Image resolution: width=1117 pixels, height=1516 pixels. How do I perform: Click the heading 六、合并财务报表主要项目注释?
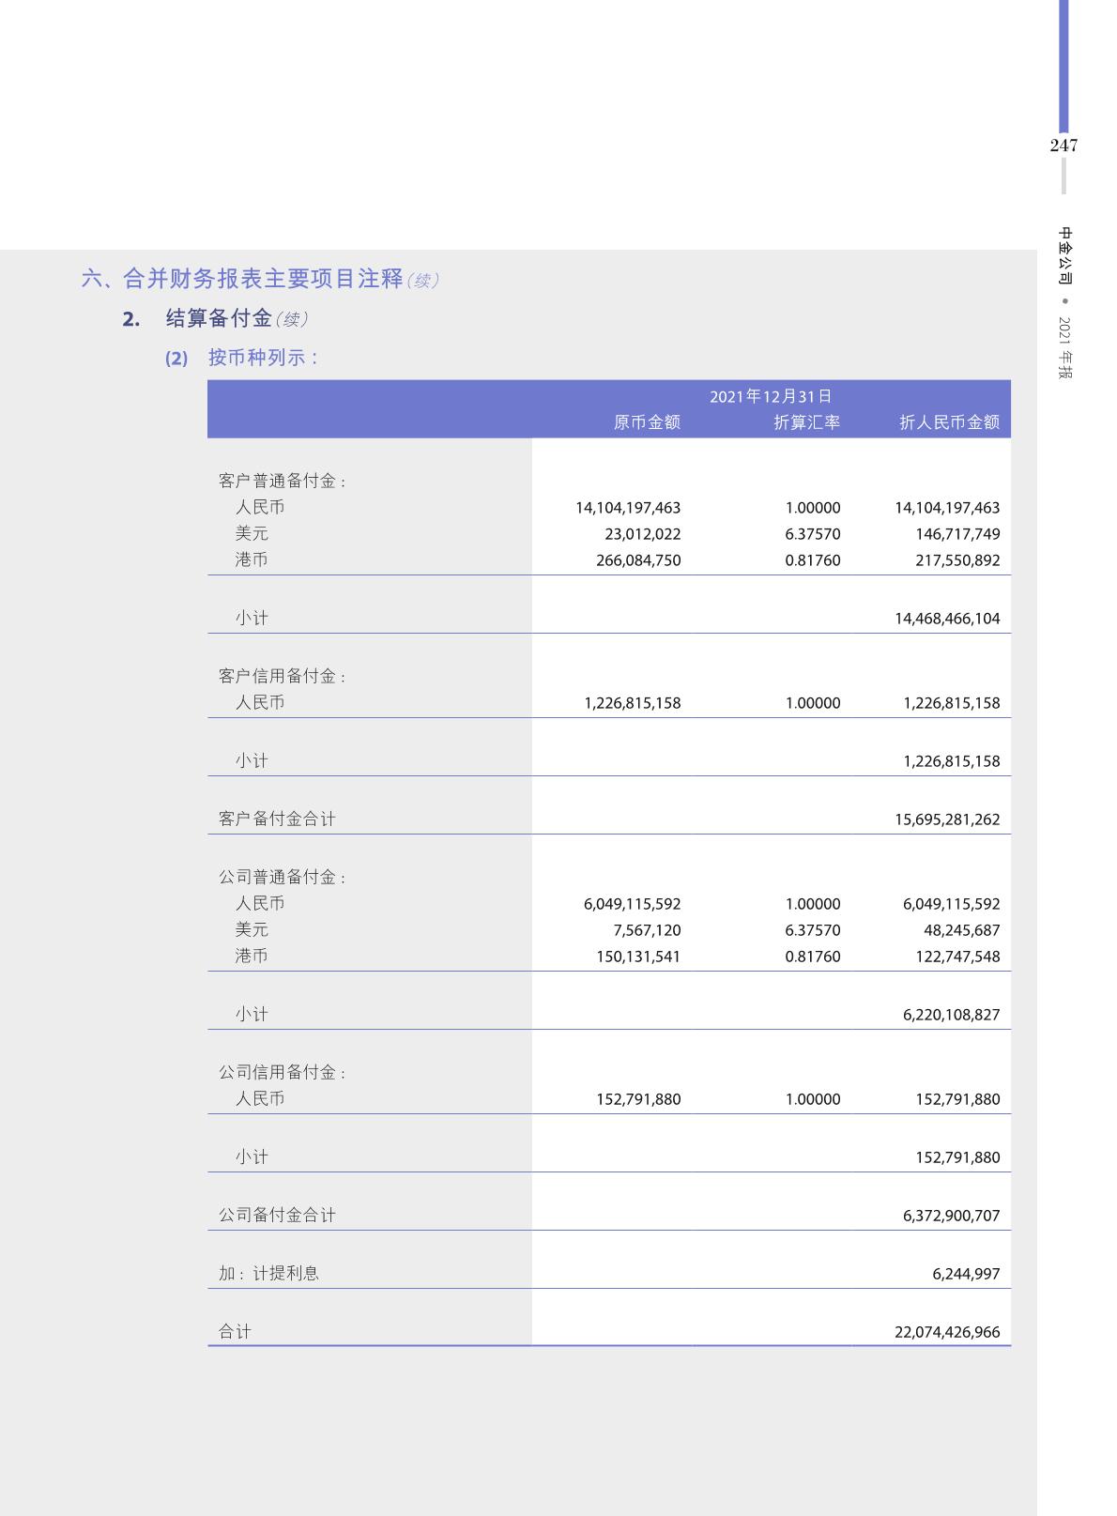pos(242,279)
